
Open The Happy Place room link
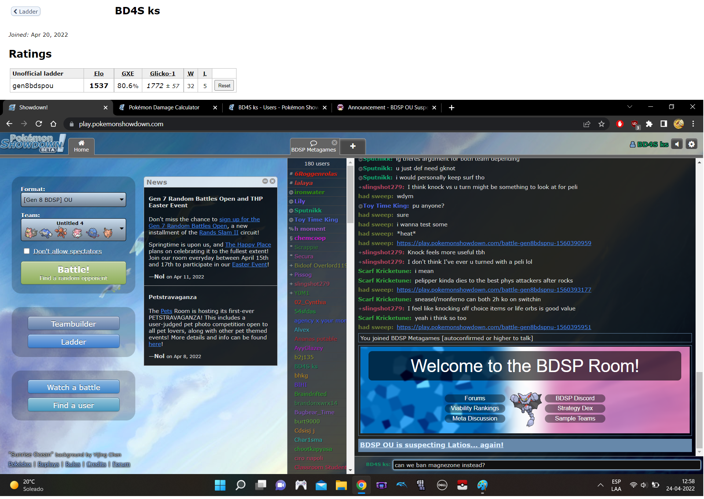coord(248,244)
